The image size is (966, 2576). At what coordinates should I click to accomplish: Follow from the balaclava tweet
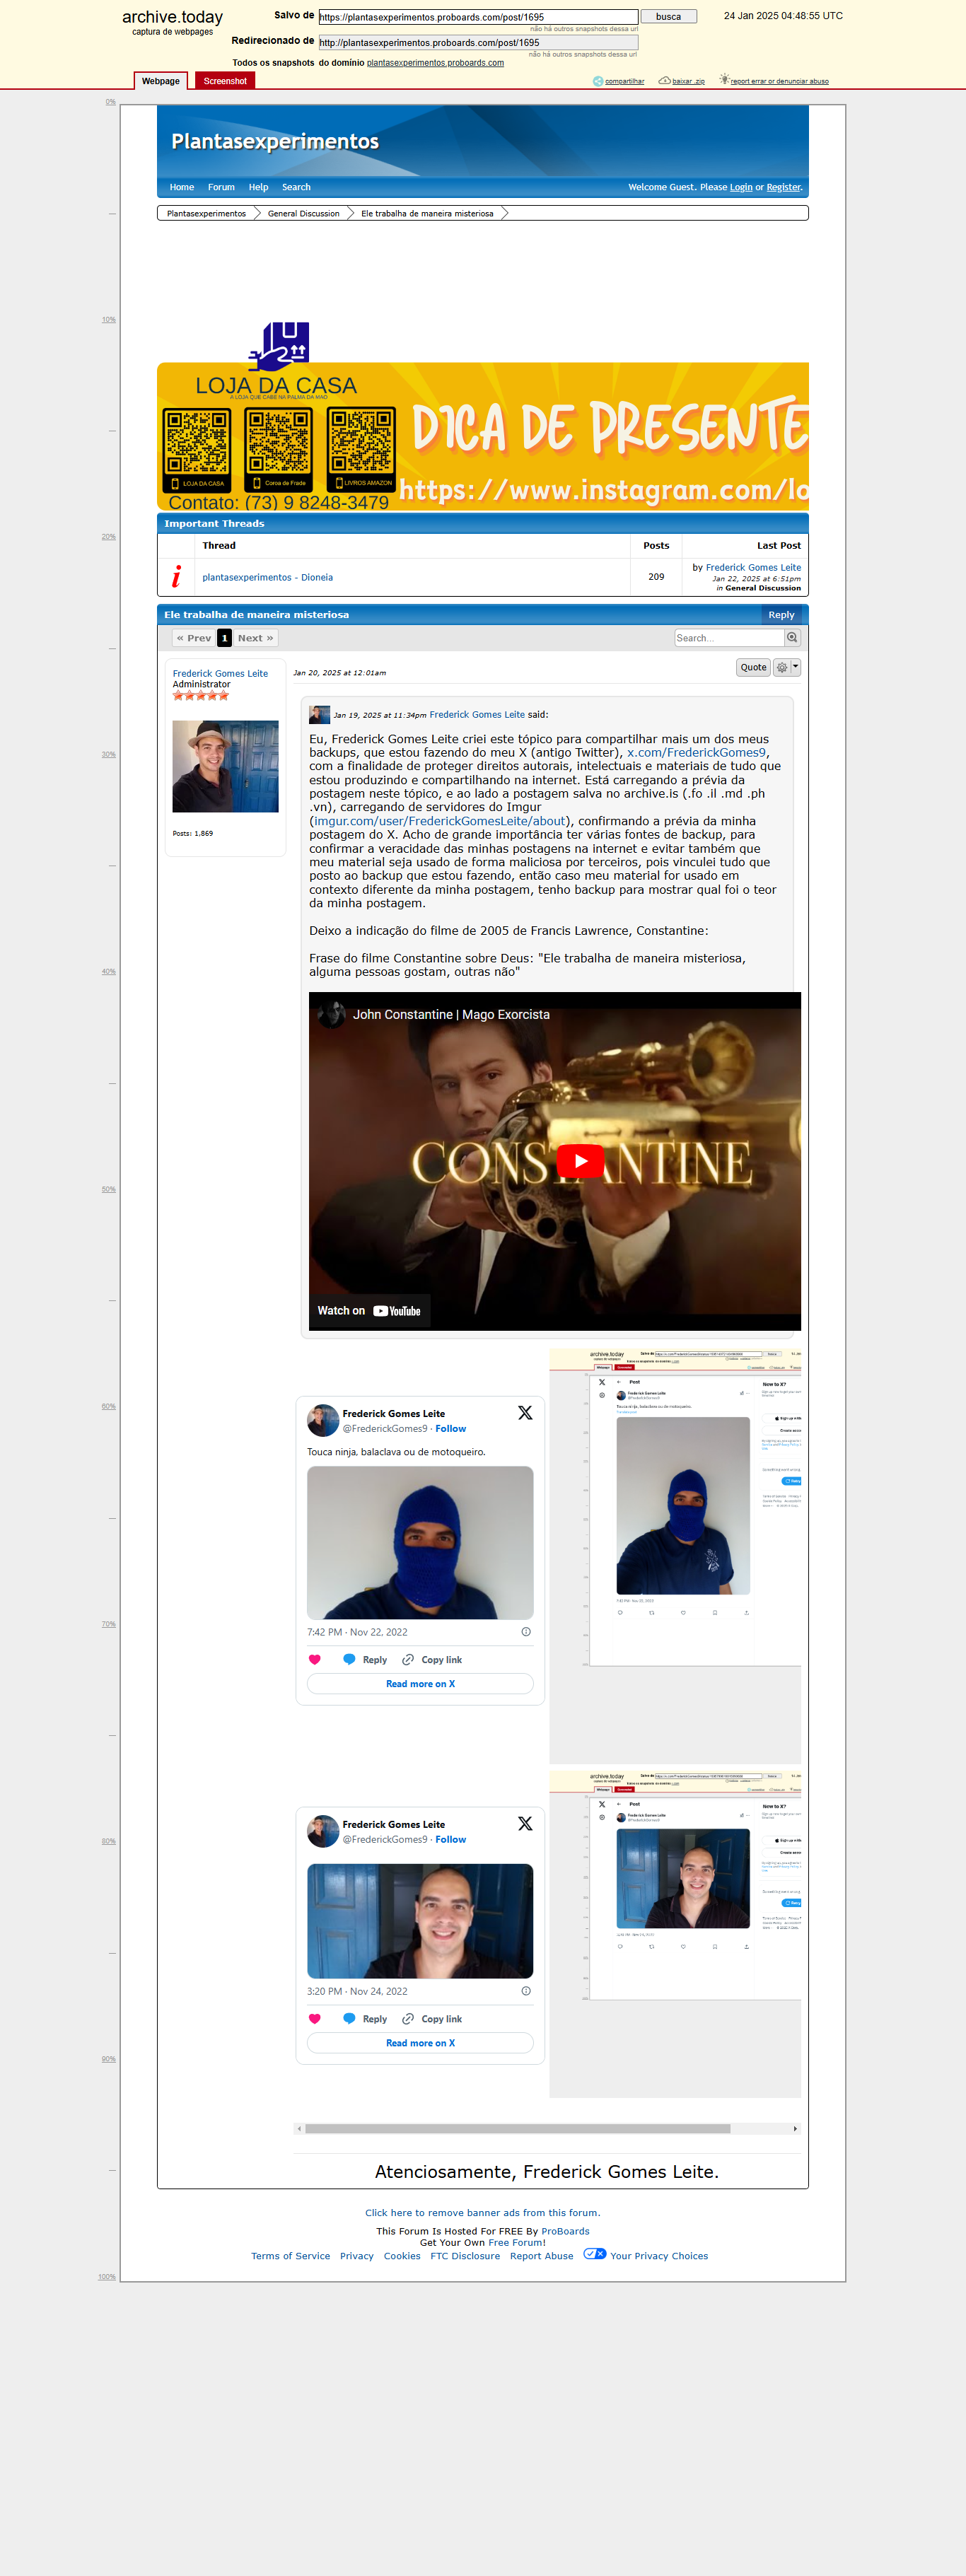(x=450, y=1429)
